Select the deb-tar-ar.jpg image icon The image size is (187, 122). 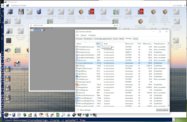[141, 12]
